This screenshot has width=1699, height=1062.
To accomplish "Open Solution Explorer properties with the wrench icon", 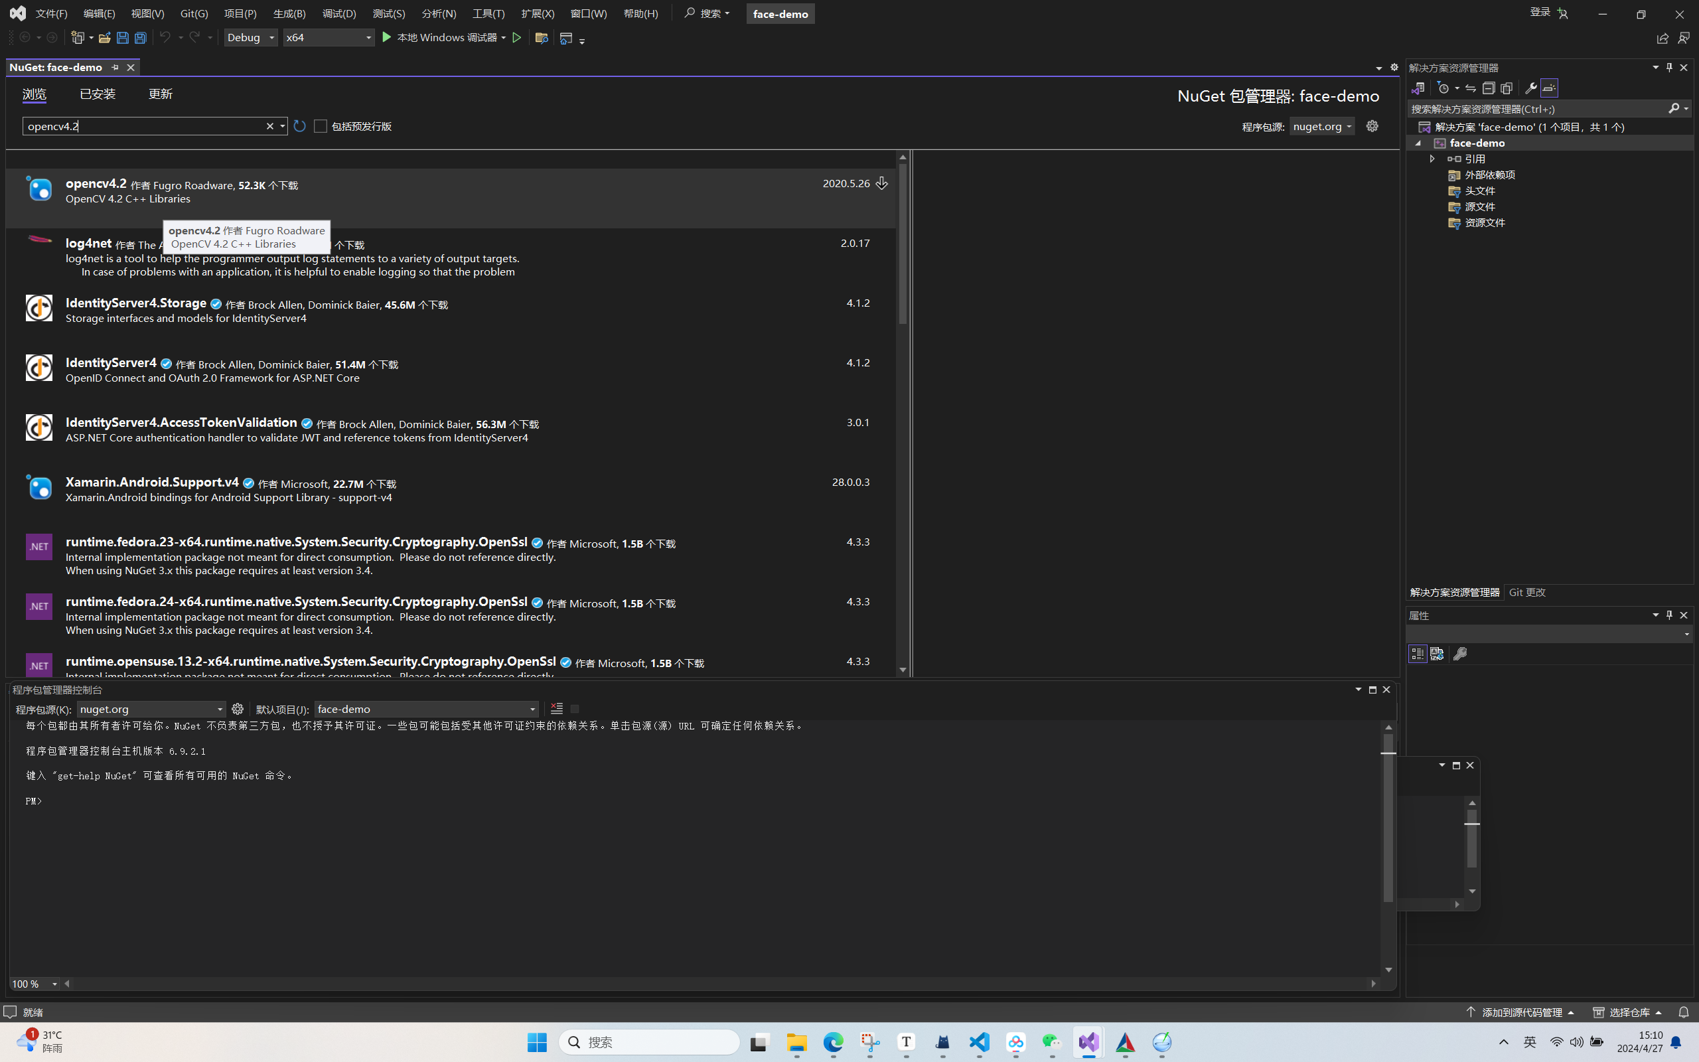I will 1530,88.
